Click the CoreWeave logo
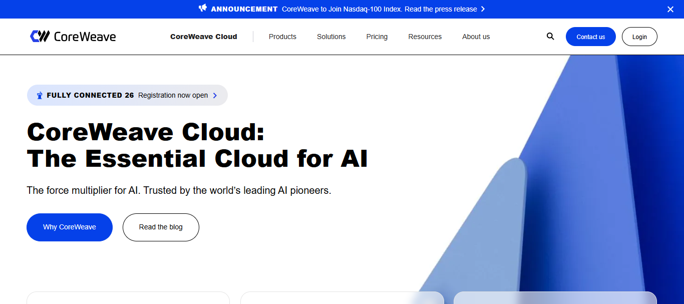The height and width of the screenshot is (304, 684). click(73, 37)
